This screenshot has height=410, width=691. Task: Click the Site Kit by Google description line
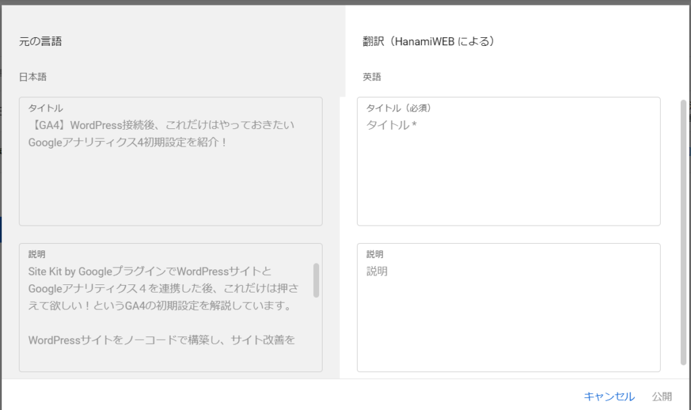tap(150, 272)
